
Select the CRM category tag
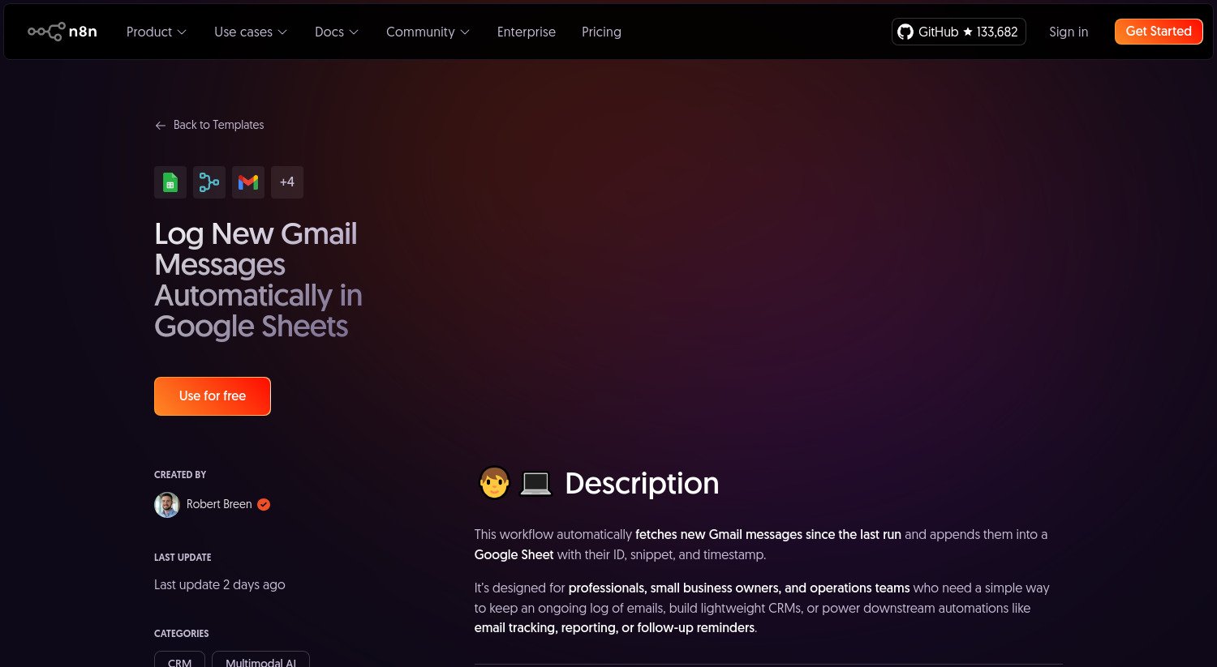[179, 661]
